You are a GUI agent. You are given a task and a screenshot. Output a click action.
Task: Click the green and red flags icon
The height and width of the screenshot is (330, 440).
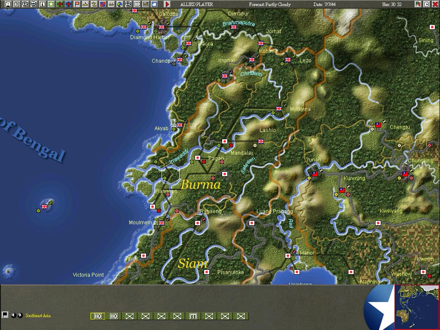pyautogui.click(x=418, y=4)
